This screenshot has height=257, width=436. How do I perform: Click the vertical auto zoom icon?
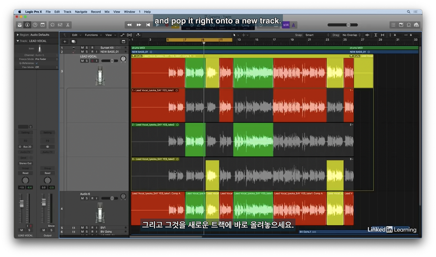[x=376, y=35]
